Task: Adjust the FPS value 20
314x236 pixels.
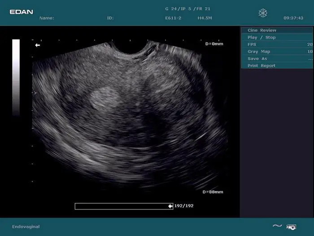Action: [x=310, y=45]
